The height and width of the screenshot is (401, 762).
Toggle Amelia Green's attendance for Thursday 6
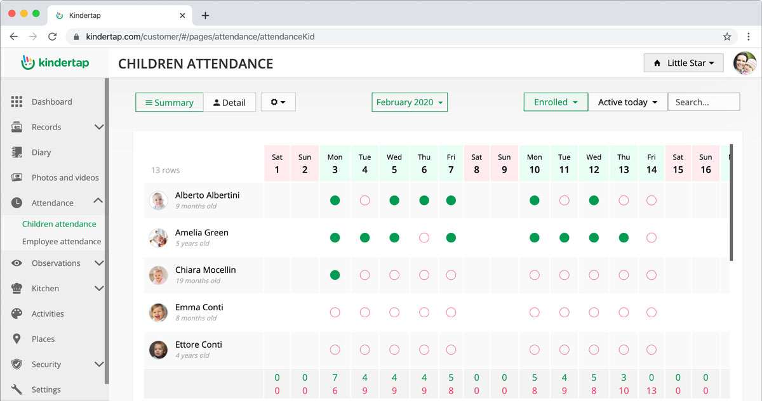tap(424, 237)
